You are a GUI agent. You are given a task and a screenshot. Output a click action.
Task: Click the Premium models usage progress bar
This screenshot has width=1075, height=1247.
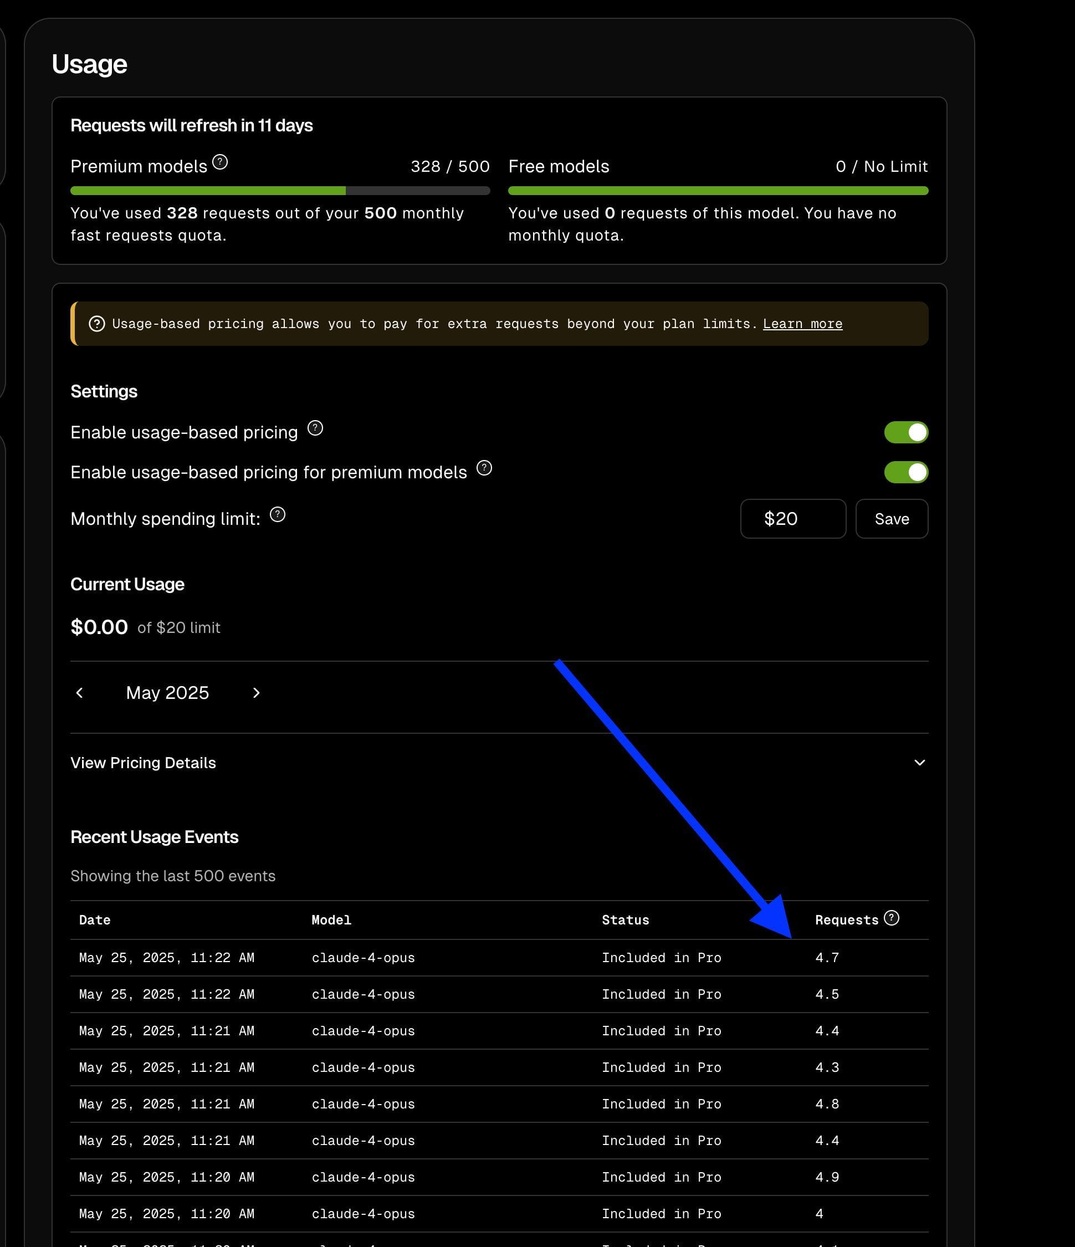click(280, 191)
